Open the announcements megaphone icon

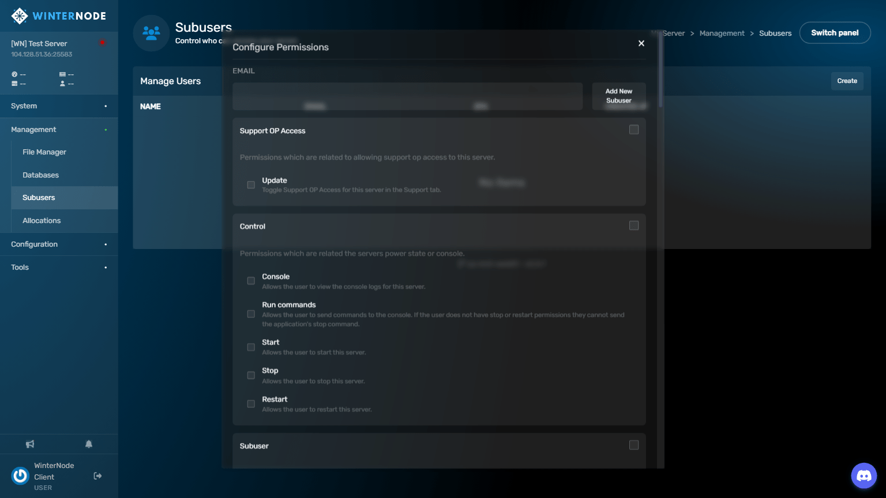[x=30, y=444]
